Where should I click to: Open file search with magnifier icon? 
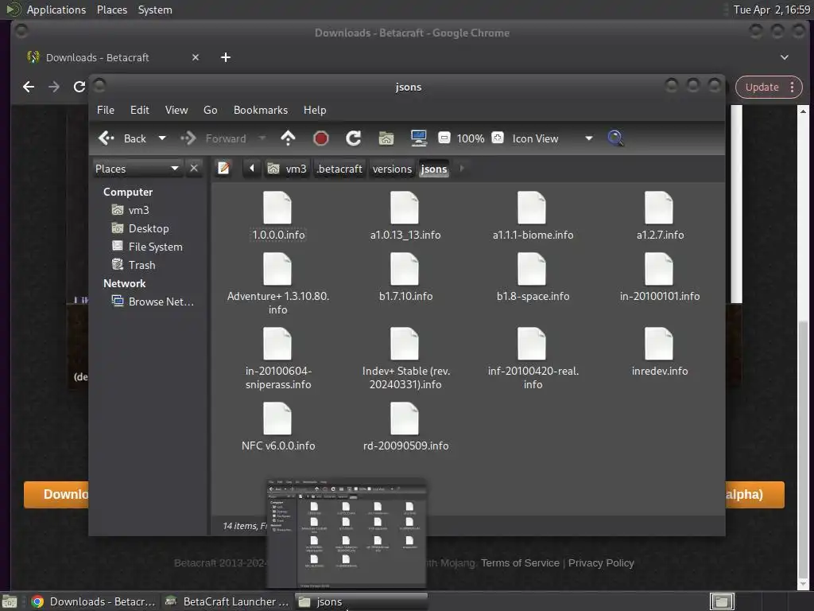pyautogui.click(x=615, y=138)
